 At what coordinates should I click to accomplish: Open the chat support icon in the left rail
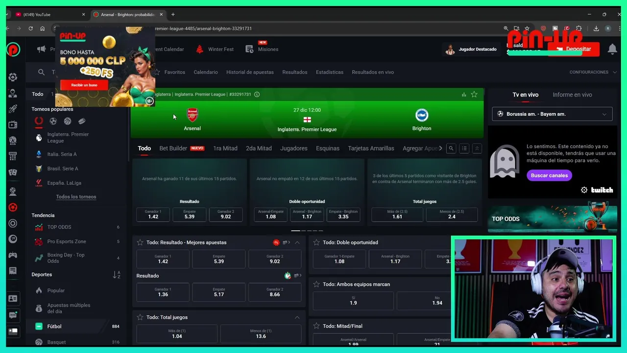[x=13, y=315]
